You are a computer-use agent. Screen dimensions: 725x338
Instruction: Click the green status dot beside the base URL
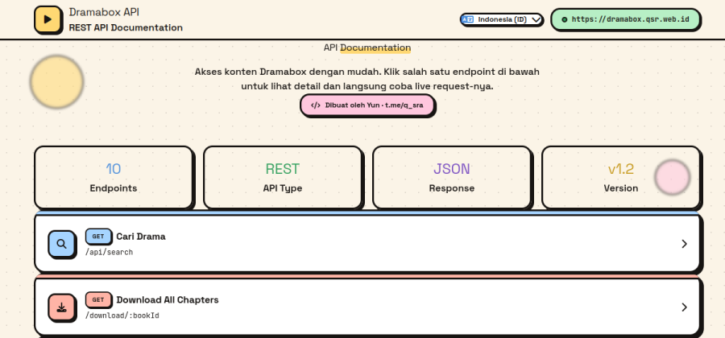[x=565, y=19]
